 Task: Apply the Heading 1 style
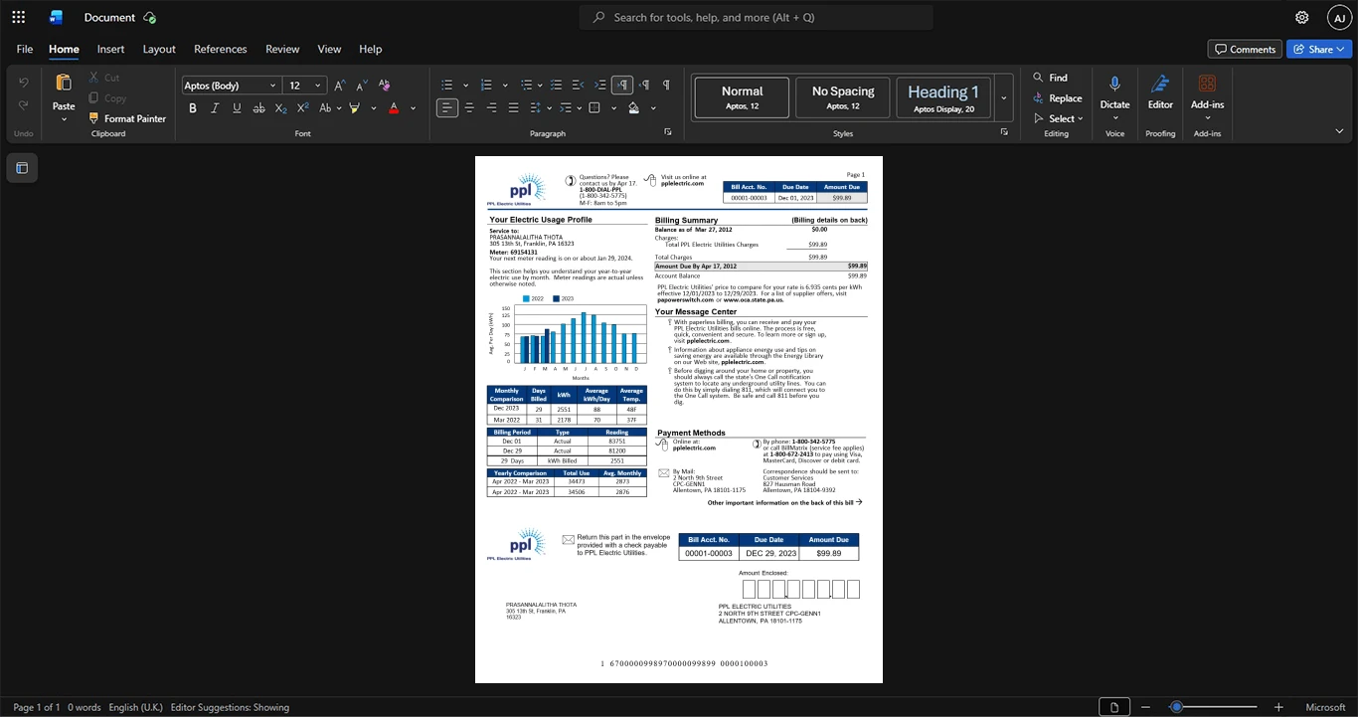tap(943, 97)
